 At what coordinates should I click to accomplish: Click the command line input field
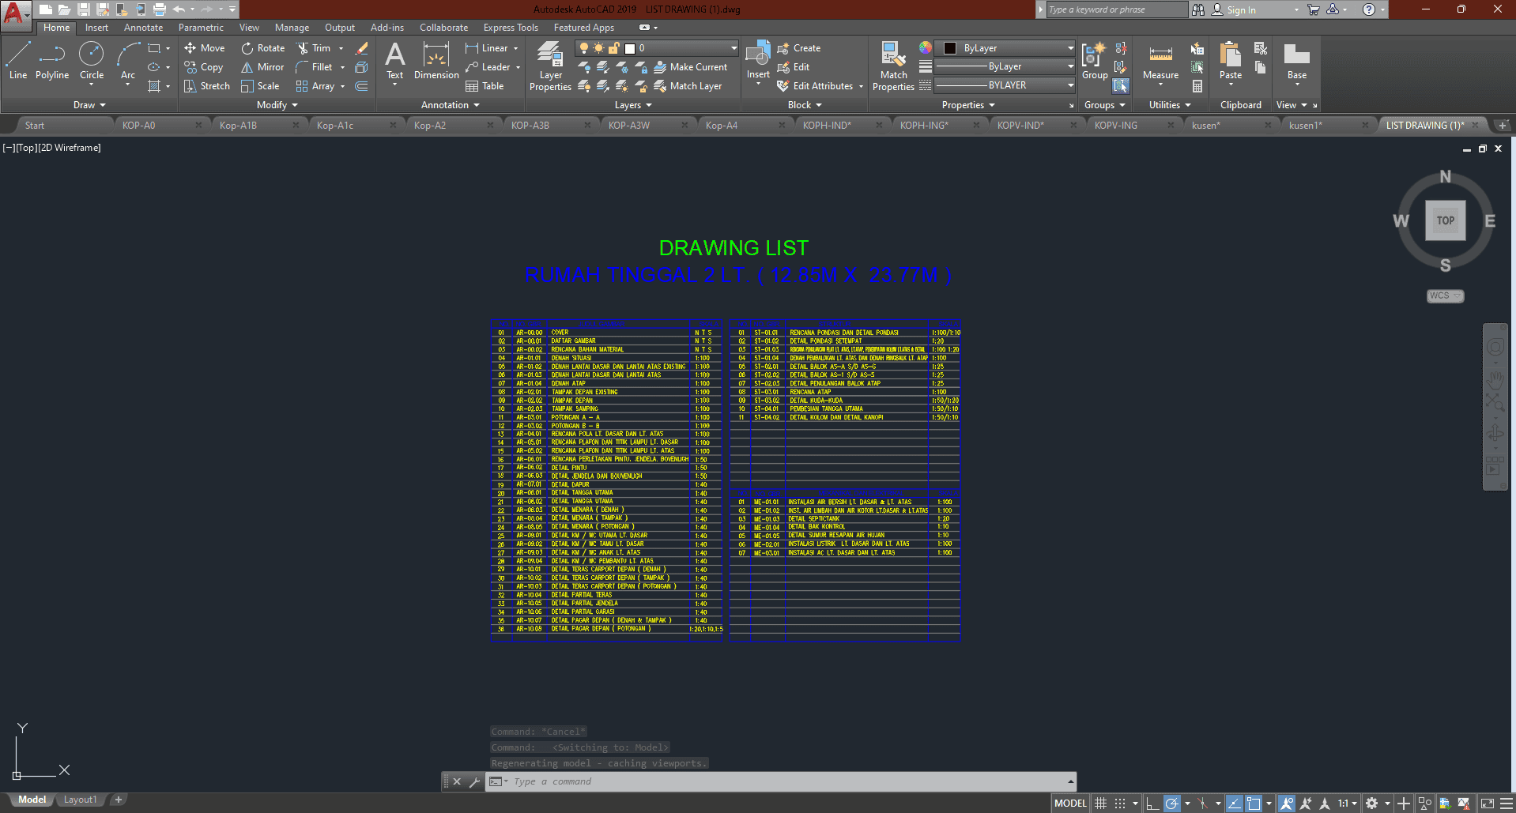pos(783,781)
